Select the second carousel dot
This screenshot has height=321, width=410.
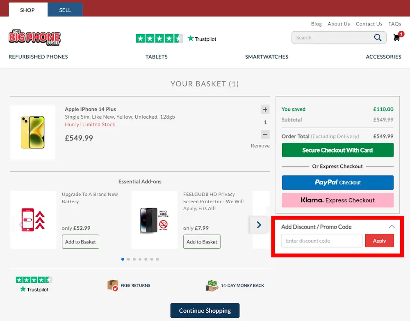[x=128, y=259]
